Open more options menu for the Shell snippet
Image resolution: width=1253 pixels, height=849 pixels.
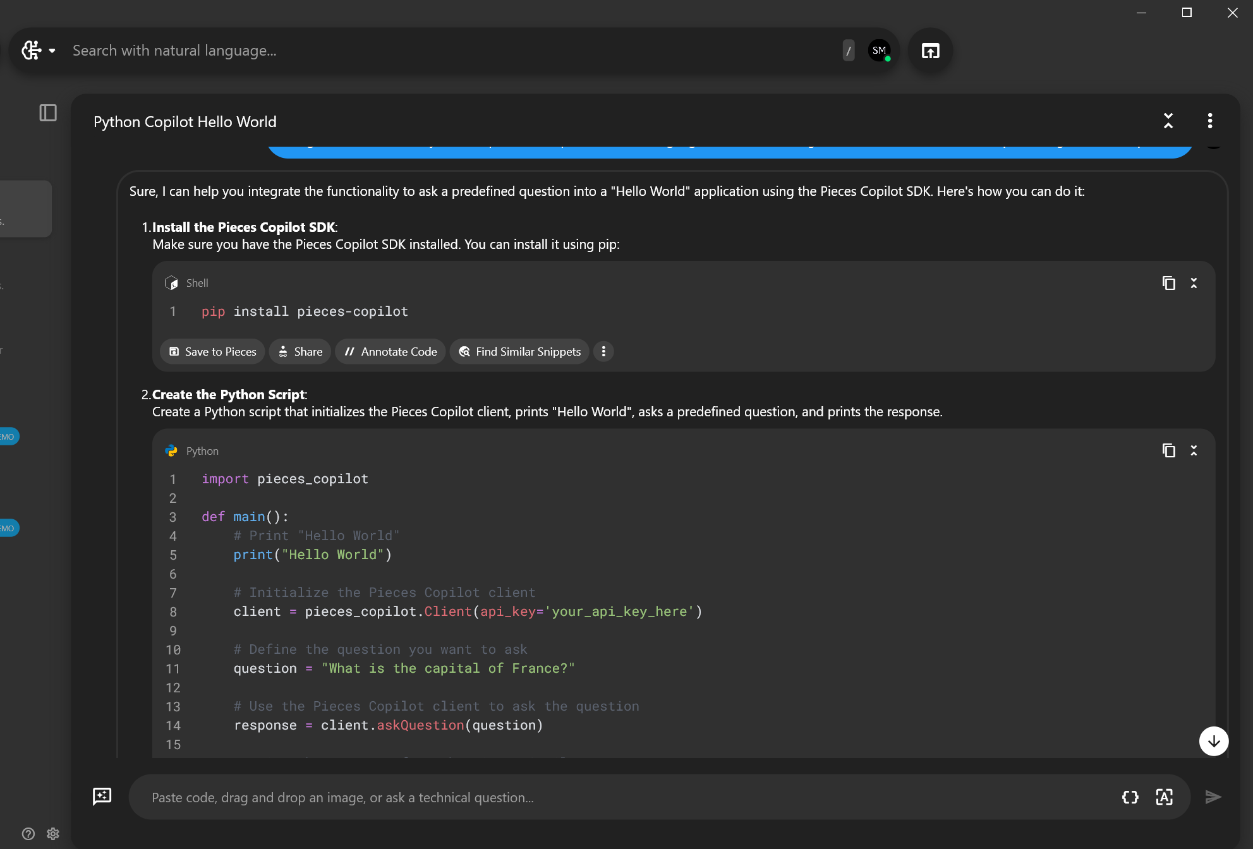pyautogui.click(x=603, y=352)
